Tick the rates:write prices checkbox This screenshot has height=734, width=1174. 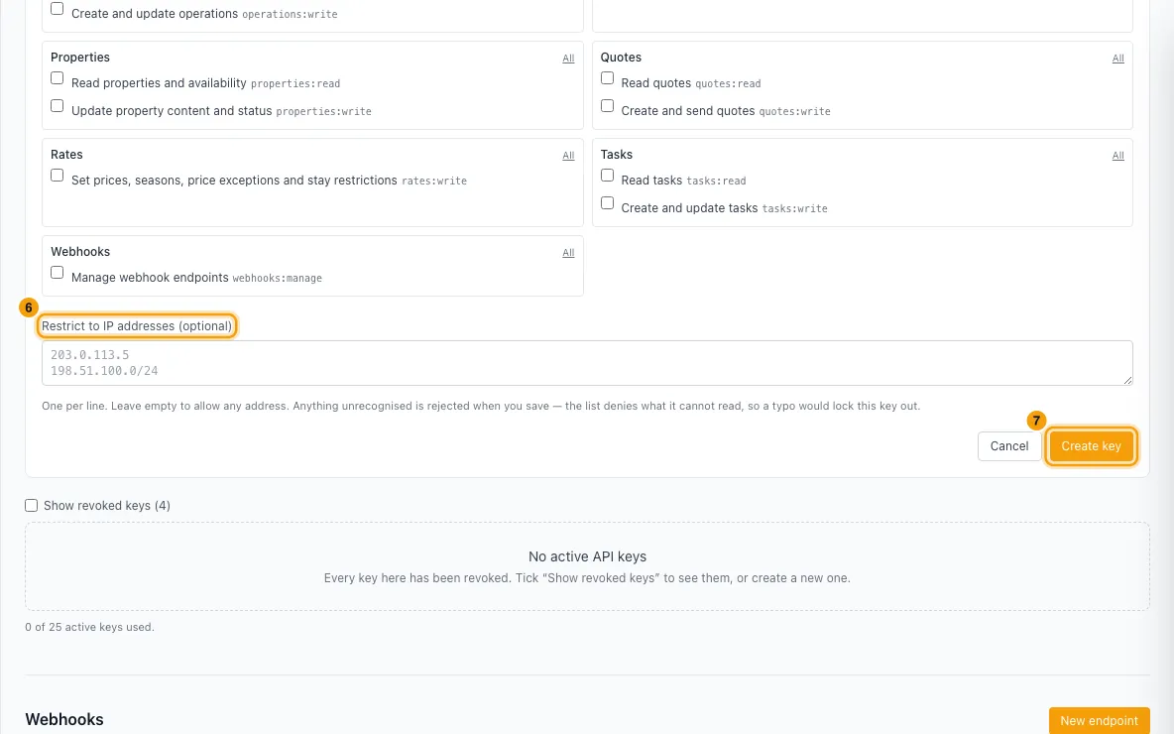(57, 176)
